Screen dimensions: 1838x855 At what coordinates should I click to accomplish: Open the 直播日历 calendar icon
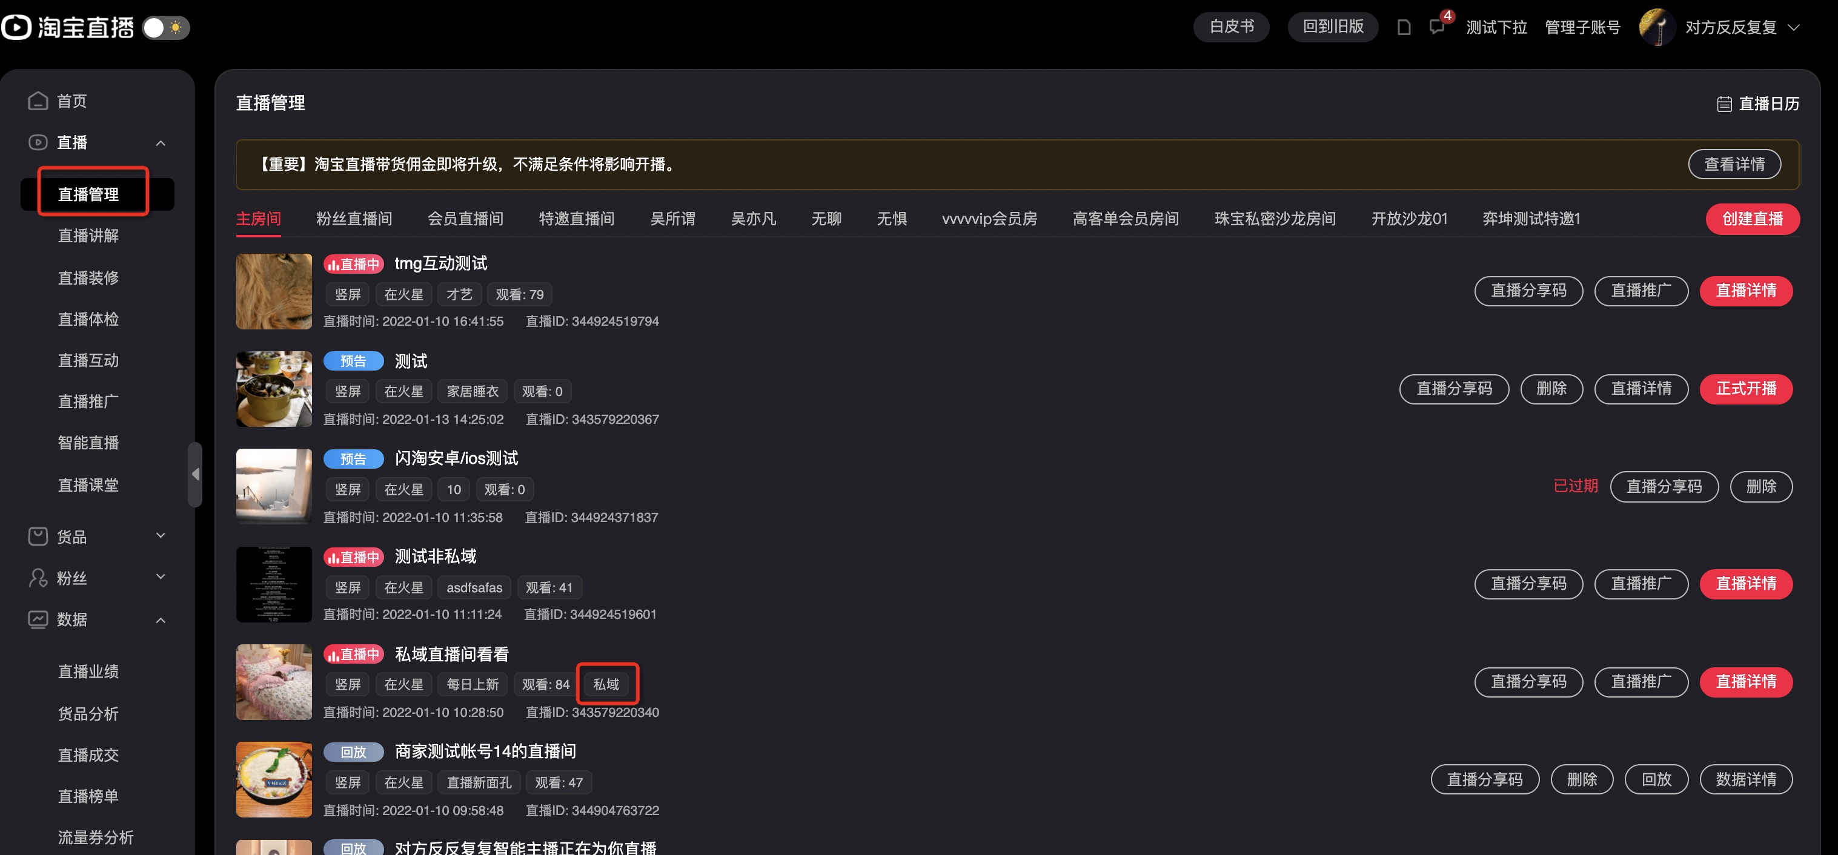[1724, 104]
